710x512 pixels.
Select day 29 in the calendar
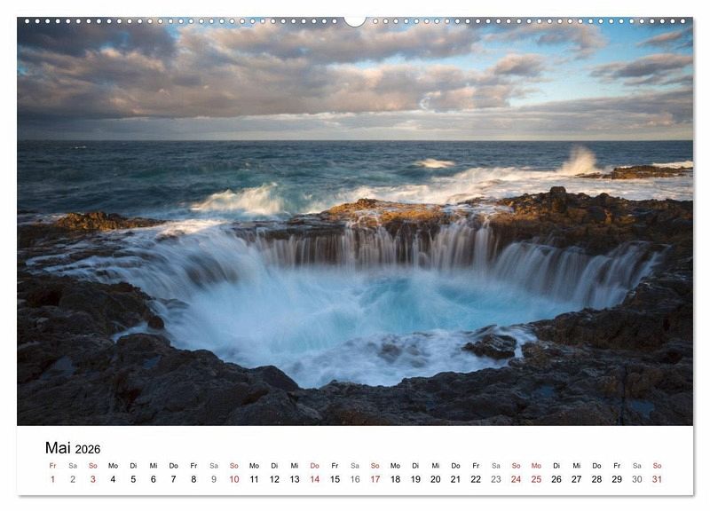pos(617,479)
